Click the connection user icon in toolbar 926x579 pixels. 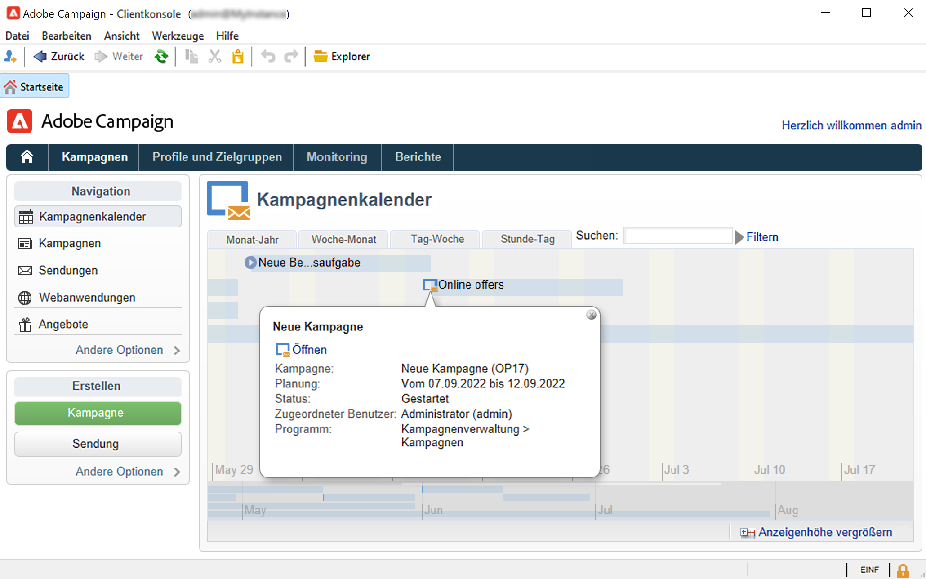tap(10, 57)
